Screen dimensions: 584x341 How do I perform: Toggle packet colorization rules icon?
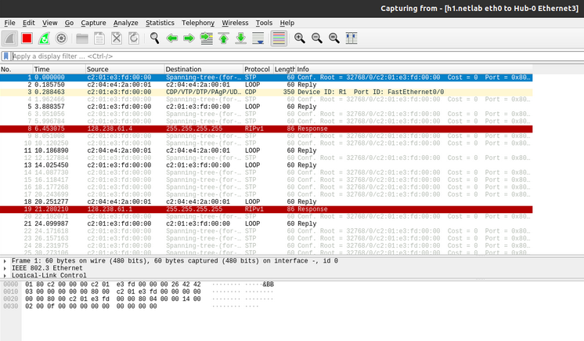[279, 38]
